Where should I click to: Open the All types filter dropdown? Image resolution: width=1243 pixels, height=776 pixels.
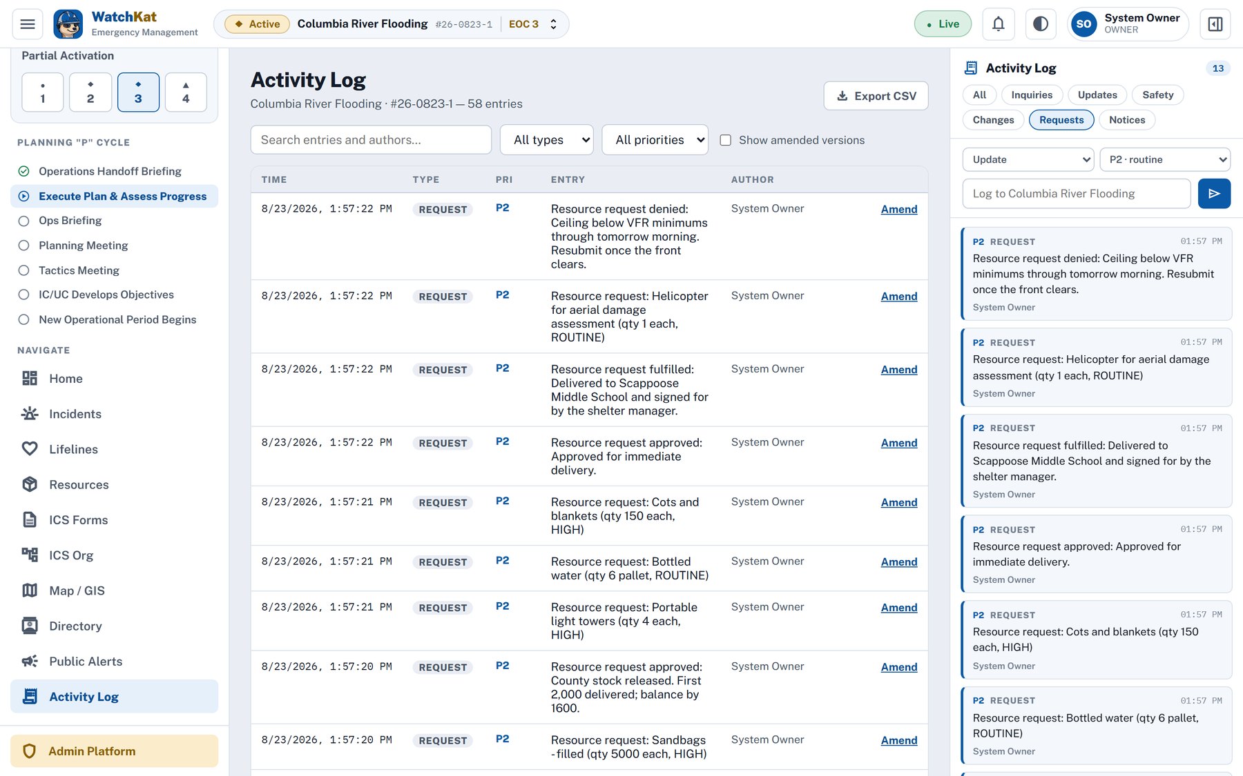click(547, 140)
